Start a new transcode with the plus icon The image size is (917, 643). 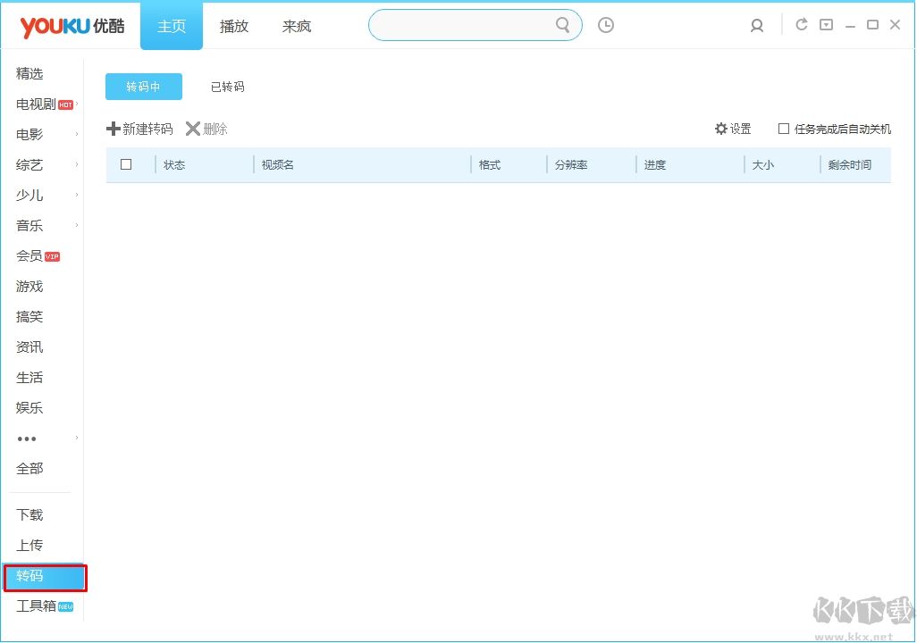(114, 129)
